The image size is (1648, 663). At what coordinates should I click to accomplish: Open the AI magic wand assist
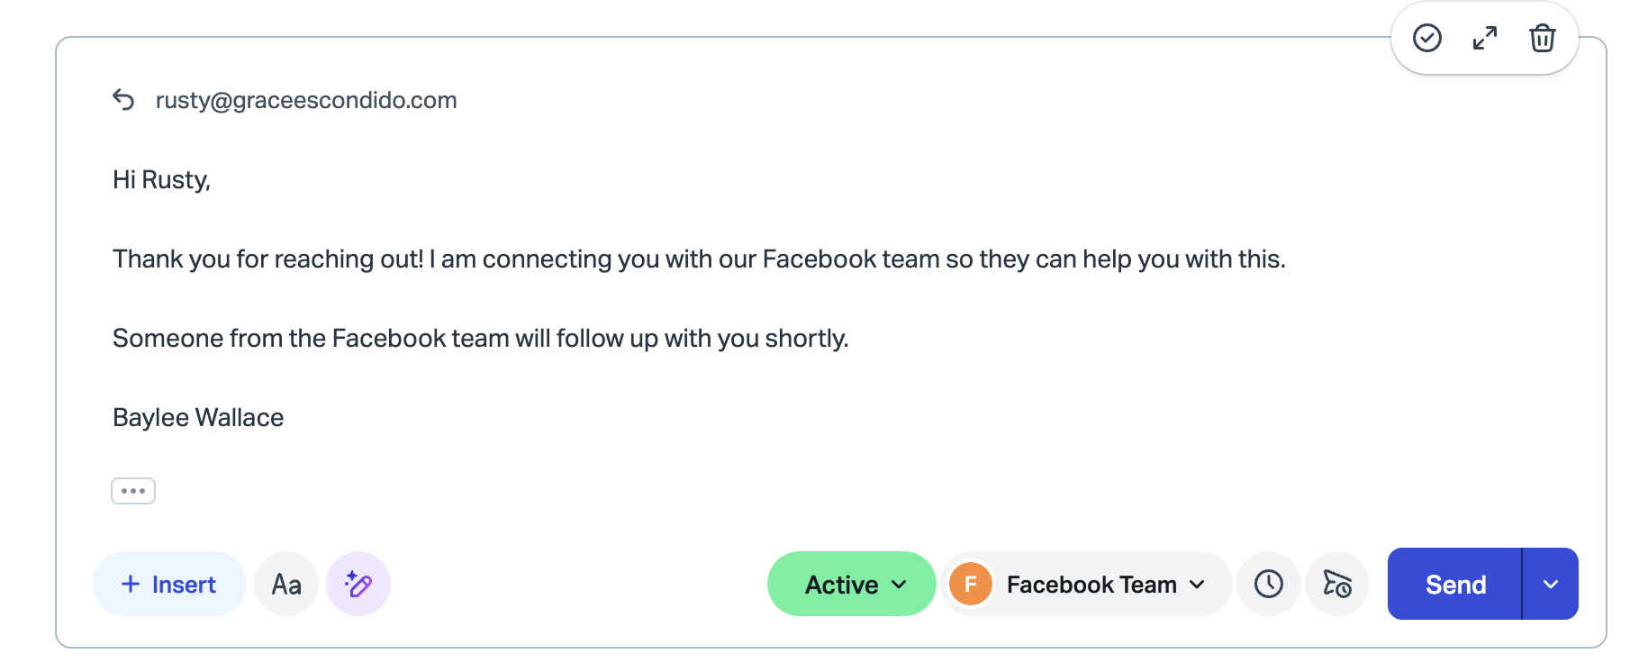click(x=358, y=584)
